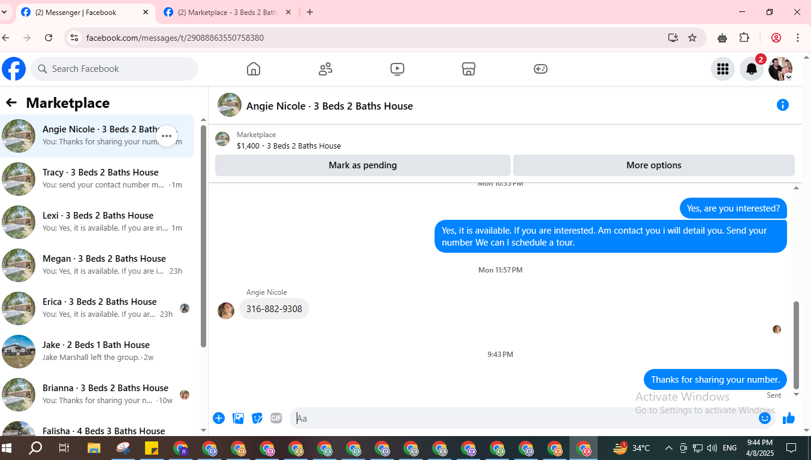Open File Explorer from taskbar
The image size is (811, 460).
[x=94, y=447]
